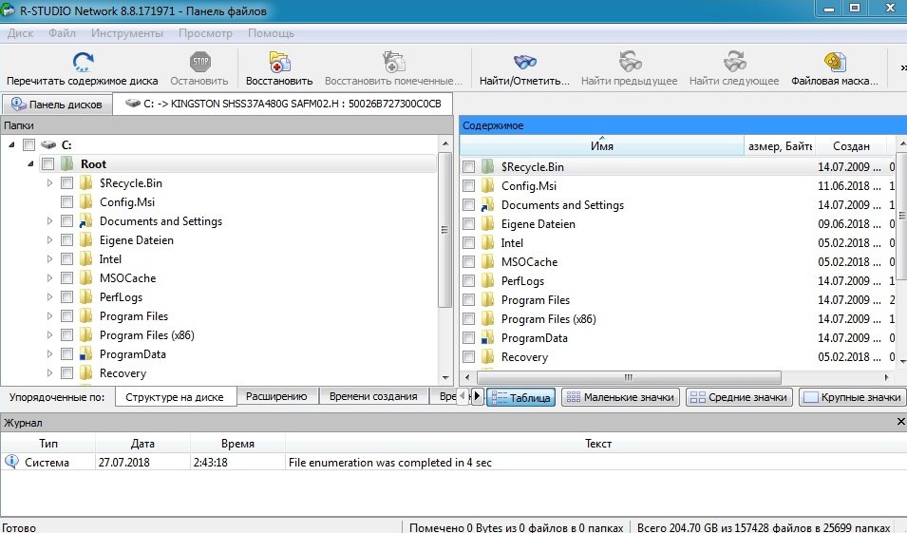This screenshot has width=907, height=533.
Task: Click the folder tree vertical scrollbar thumb
Action: (444, 230)
